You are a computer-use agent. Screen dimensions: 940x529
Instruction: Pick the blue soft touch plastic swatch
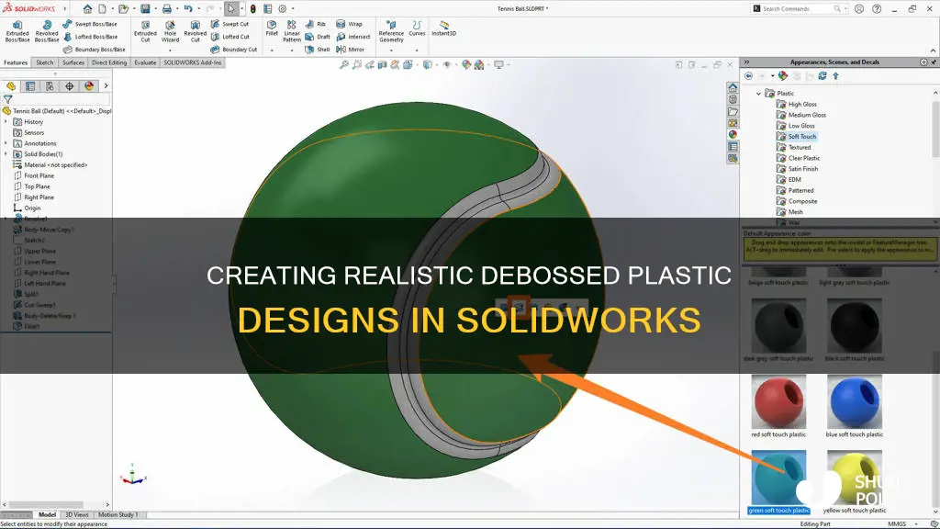click(855, 402)
